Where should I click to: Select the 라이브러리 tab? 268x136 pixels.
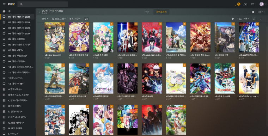pos(162,12)
